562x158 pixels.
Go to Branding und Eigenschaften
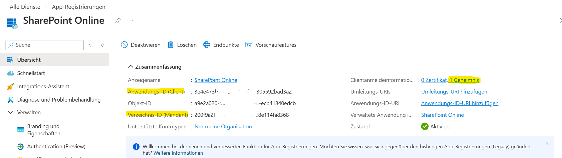(44, 130)
